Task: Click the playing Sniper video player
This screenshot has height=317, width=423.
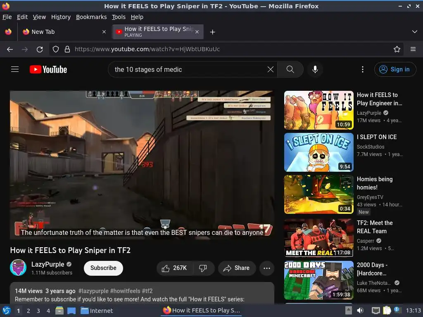Action: coord(142,165)
